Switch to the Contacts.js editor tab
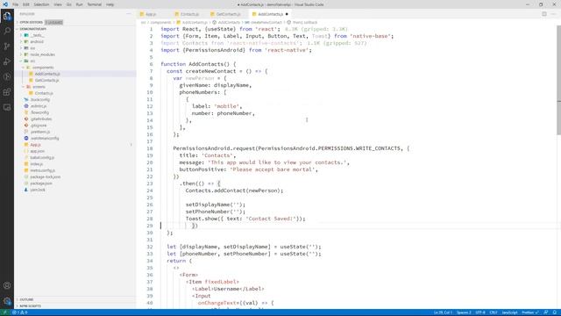Screen dimensions: 561x316 (189, 14)
